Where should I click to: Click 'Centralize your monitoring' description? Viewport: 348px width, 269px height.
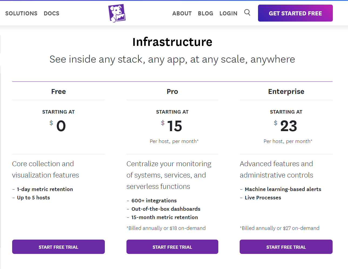pyautogui.click(x=169, y=175)
